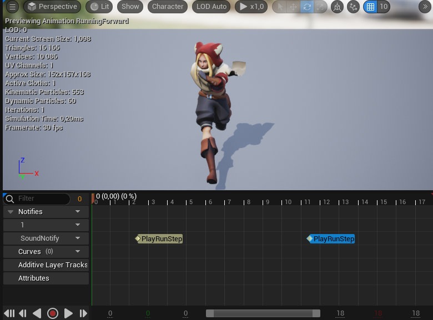This screenshot has height=320, width=433.
Task: Open grid snap size value 10
Action: tap(384, 7)
